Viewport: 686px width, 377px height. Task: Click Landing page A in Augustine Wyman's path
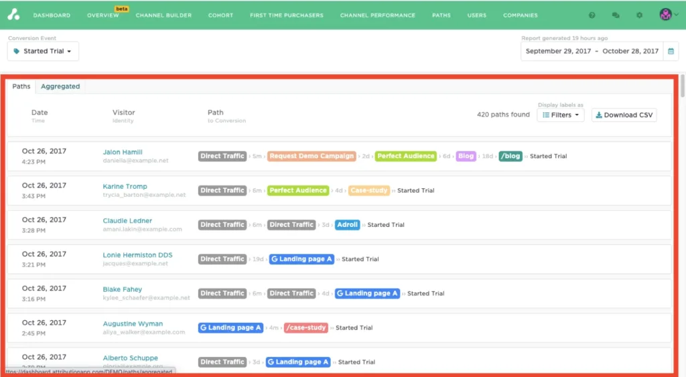point(230,327)
